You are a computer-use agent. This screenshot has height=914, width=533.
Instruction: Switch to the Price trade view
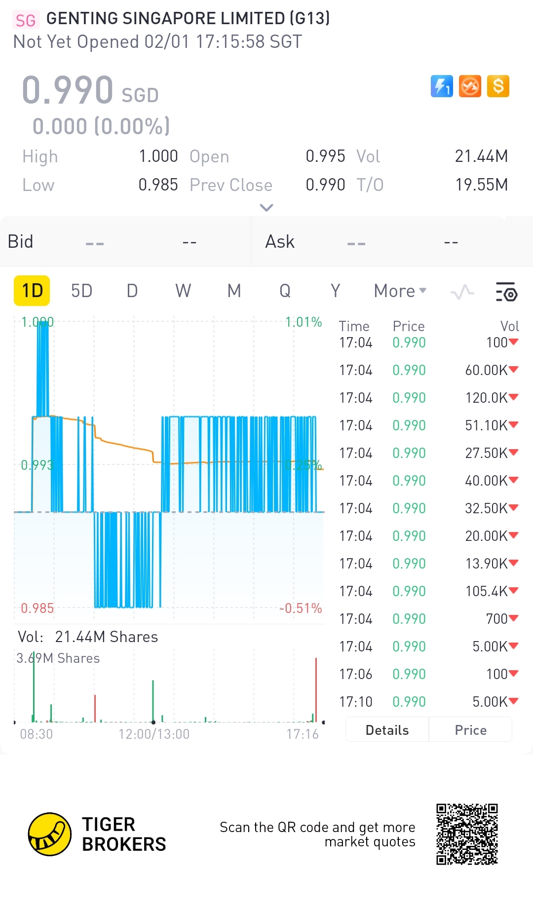click(x=470, y=730)
